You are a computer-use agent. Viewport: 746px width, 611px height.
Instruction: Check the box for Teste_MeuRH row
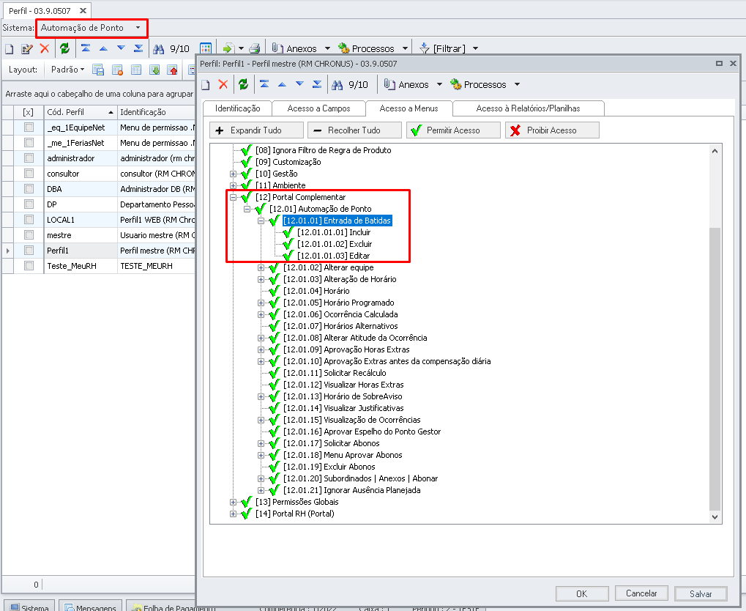pos(29,266)
